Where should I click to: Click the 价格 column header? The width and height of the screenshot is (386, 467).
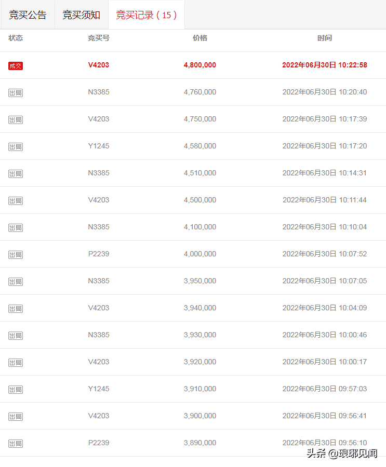(x=200, y=38)
